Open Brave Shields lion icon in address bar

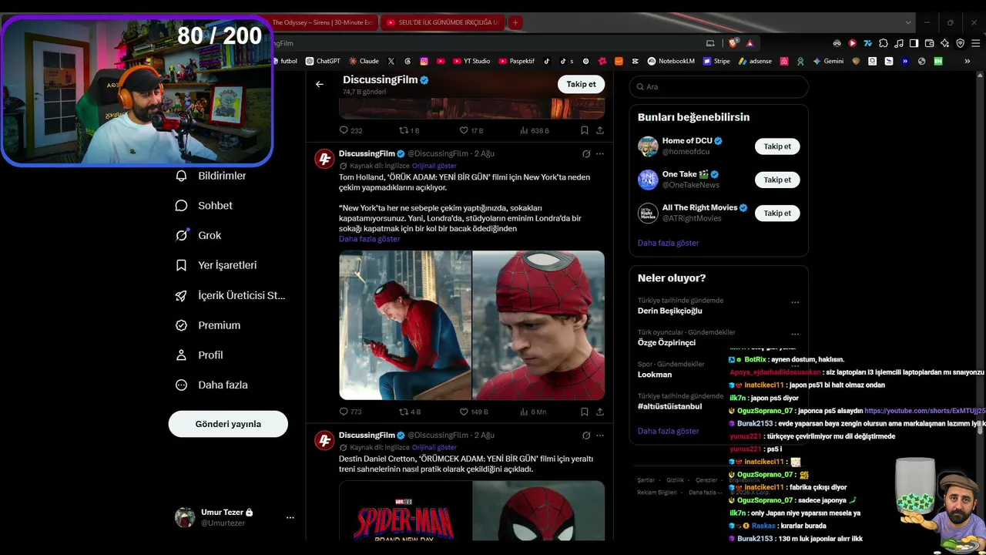733,43
